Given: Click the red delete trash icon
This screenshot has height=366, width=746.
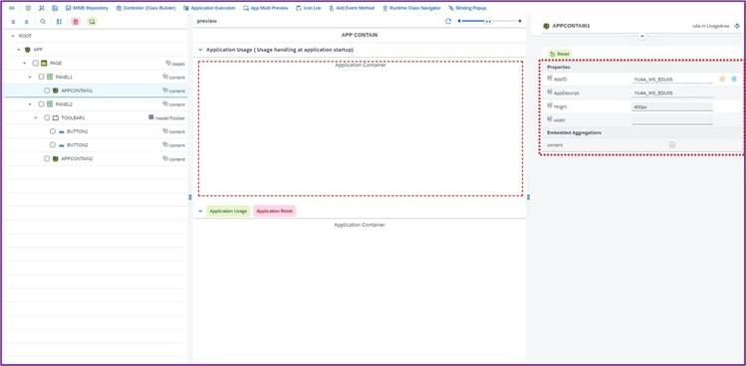Looking at the screenshot, I should click(x=76, y=22).
